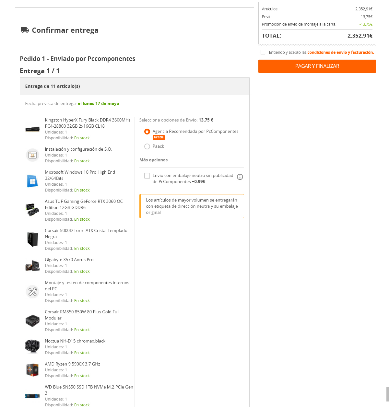Click the PC assembly tools icon
The image size is (389, 407).
(x=32, y=292)
